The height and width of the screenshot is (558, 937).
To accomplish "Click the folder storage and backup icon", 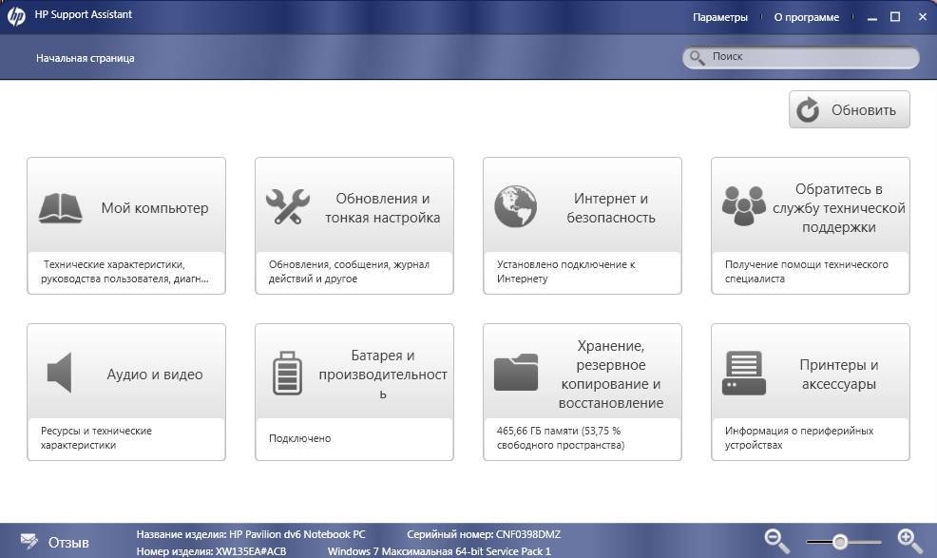I will (x=515, y=373).
